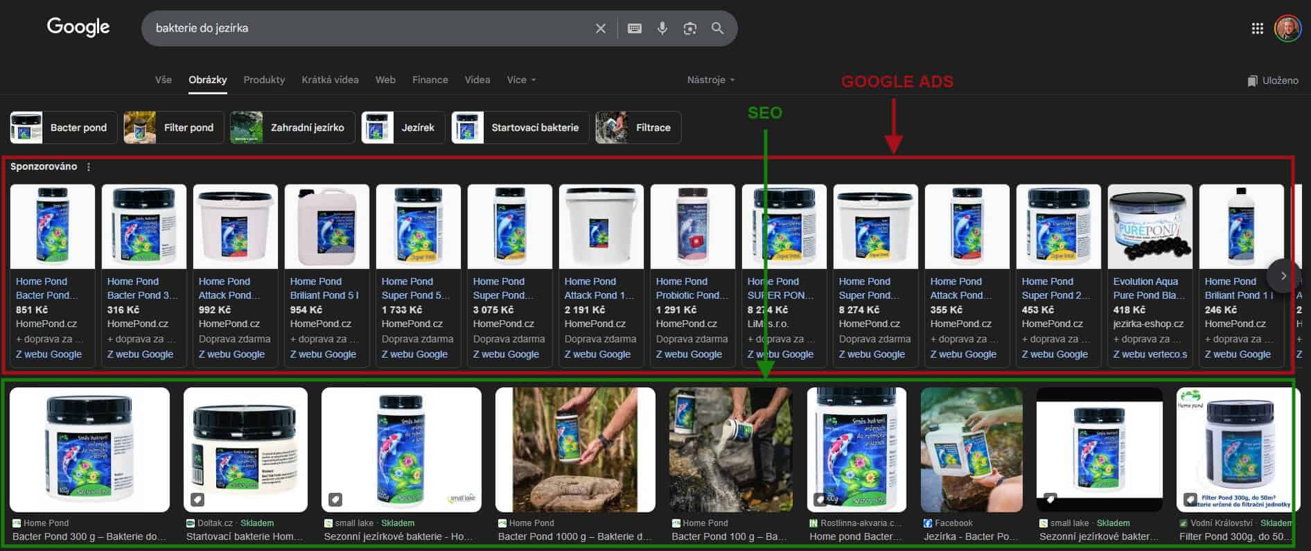Switch to the Vše tab

click(x=164, y=80)
